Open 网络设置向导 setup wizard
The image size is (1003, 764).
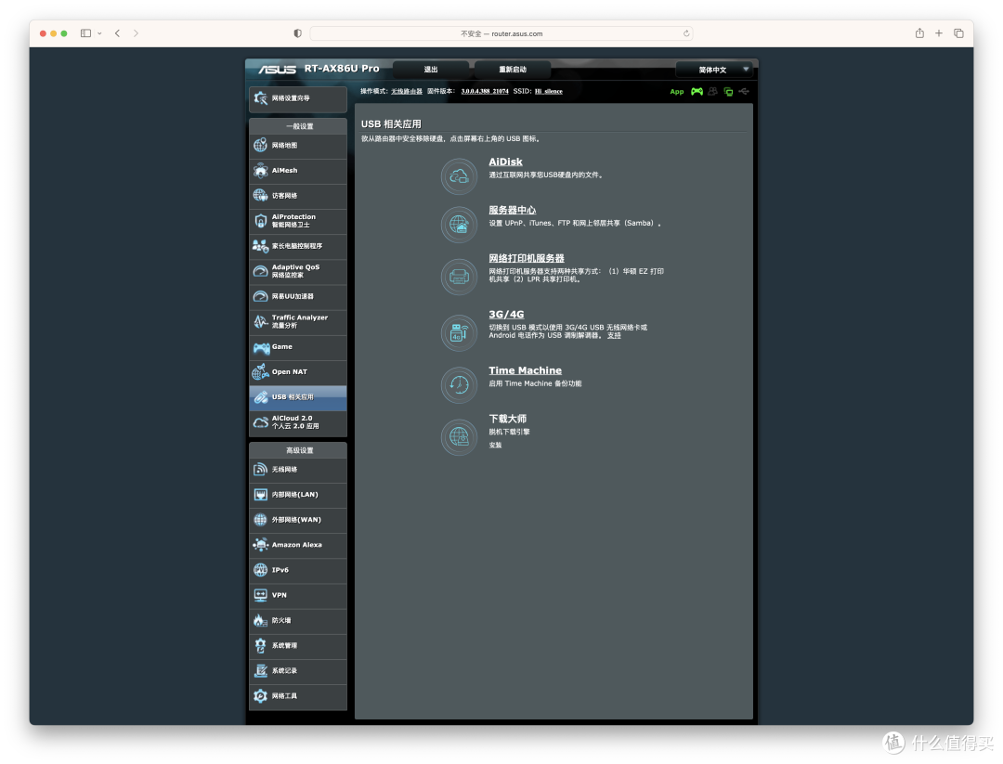(x=297, y=98)
